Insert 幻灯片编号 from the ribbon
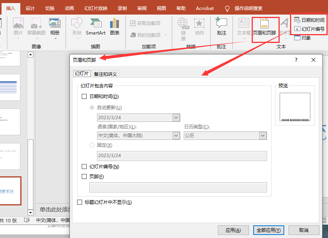 click(309, 29)
